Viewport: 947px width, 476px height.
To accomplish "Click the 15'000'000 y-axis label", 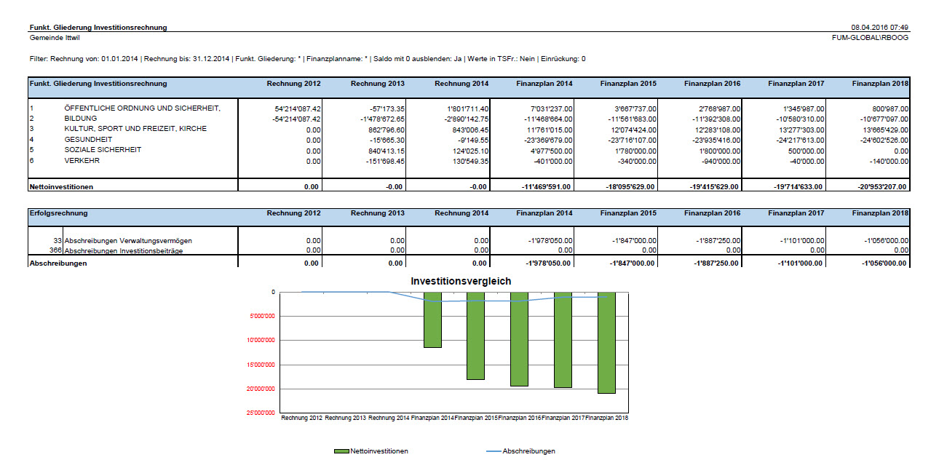I will pos(261,365).
